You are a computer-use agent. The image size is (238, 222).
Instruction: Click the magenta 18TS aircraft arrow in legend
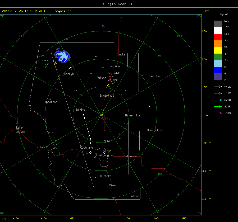coord(218,113)
